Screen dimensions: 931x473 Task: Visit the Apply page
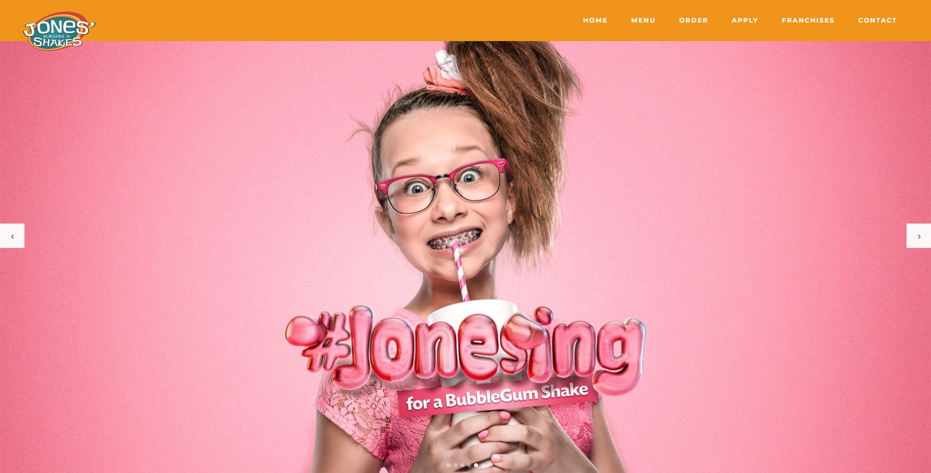pyautogui.click(x=745, y=20)
